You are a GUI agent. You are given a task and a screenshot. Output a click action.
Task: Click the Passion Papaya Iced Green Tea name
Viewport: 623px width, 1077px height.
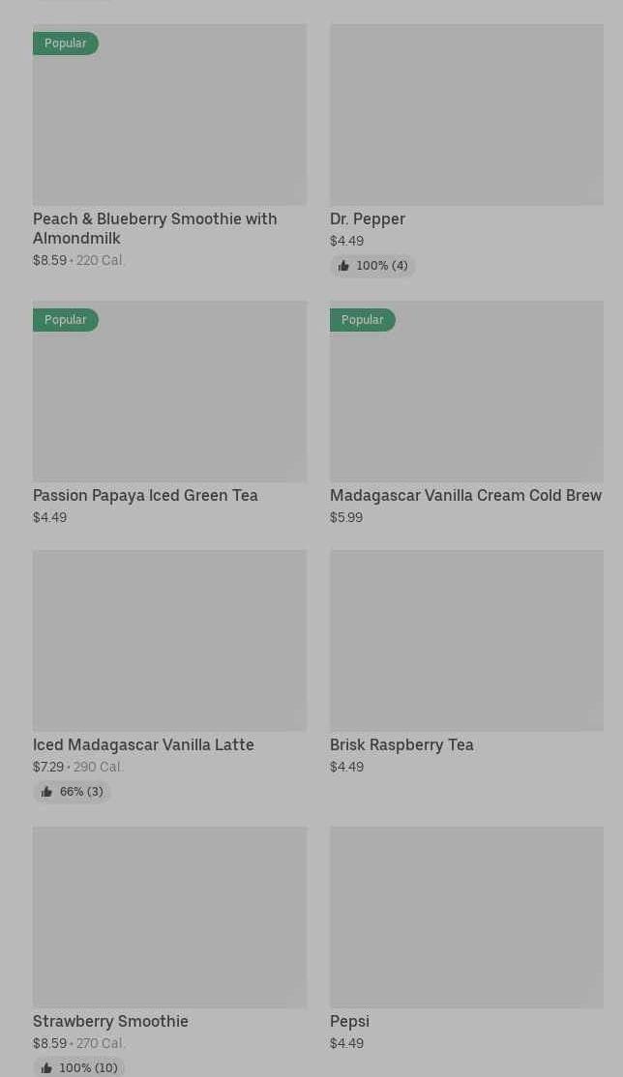145,495
